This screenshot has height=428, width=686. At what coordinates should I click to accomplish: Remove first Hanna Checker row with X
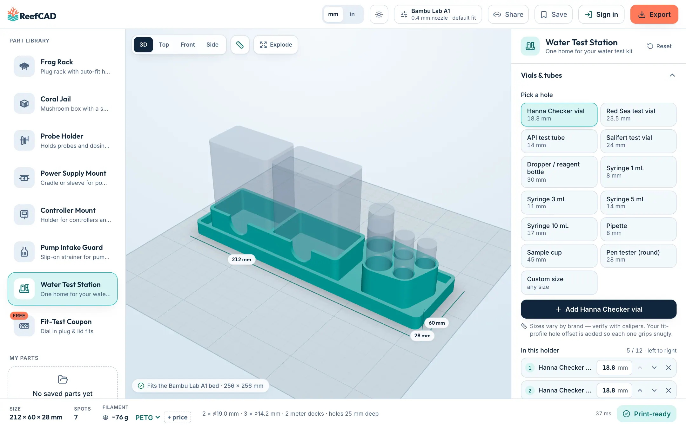pos(668,367)
